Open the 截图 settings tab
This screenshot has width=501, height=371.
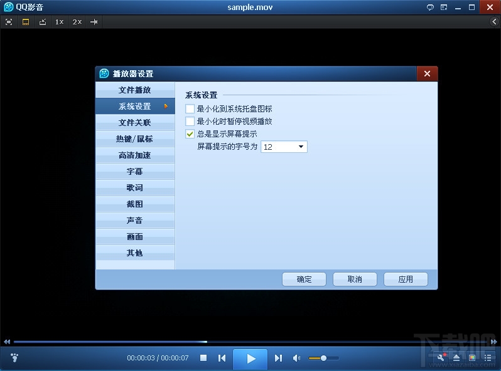pyautogui.click(x=135, y=204)
